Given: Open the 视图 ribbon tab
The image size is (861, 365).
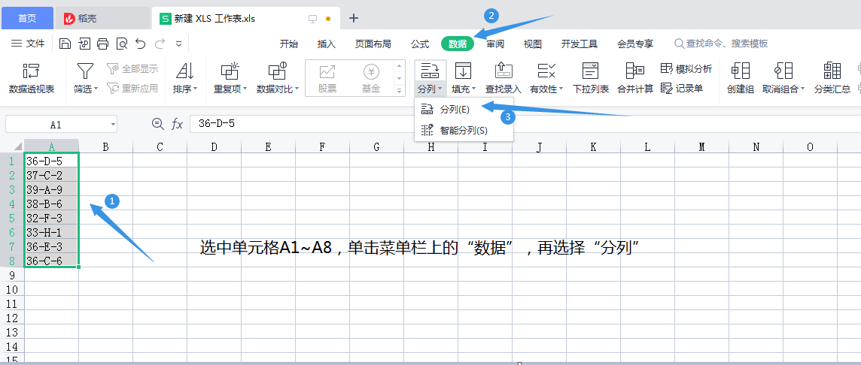Looking at the screenshot, I should (533, 44).
